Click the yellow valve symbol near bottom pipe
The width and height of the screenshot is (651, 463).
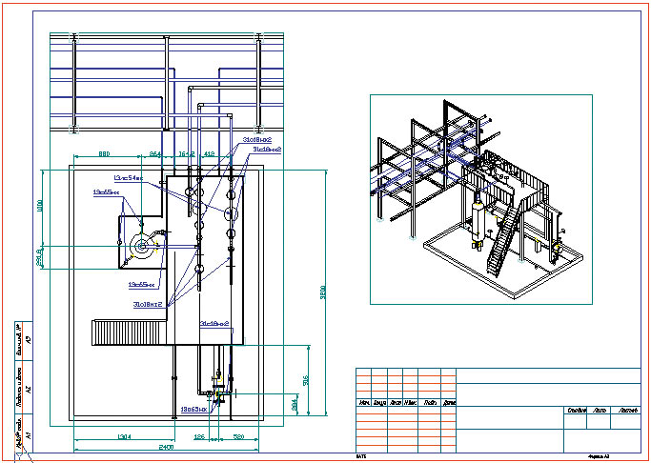219,391
